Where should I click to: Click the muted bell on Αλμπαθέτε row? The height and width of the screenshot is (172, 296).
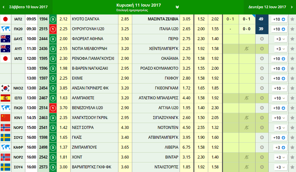click(x=246, y=98)
